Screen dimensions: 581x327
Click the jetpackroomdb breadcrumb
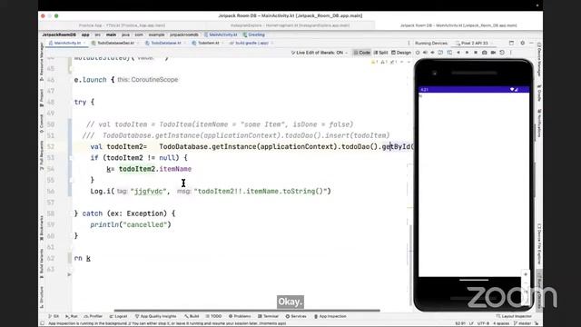tap(183, 35)
